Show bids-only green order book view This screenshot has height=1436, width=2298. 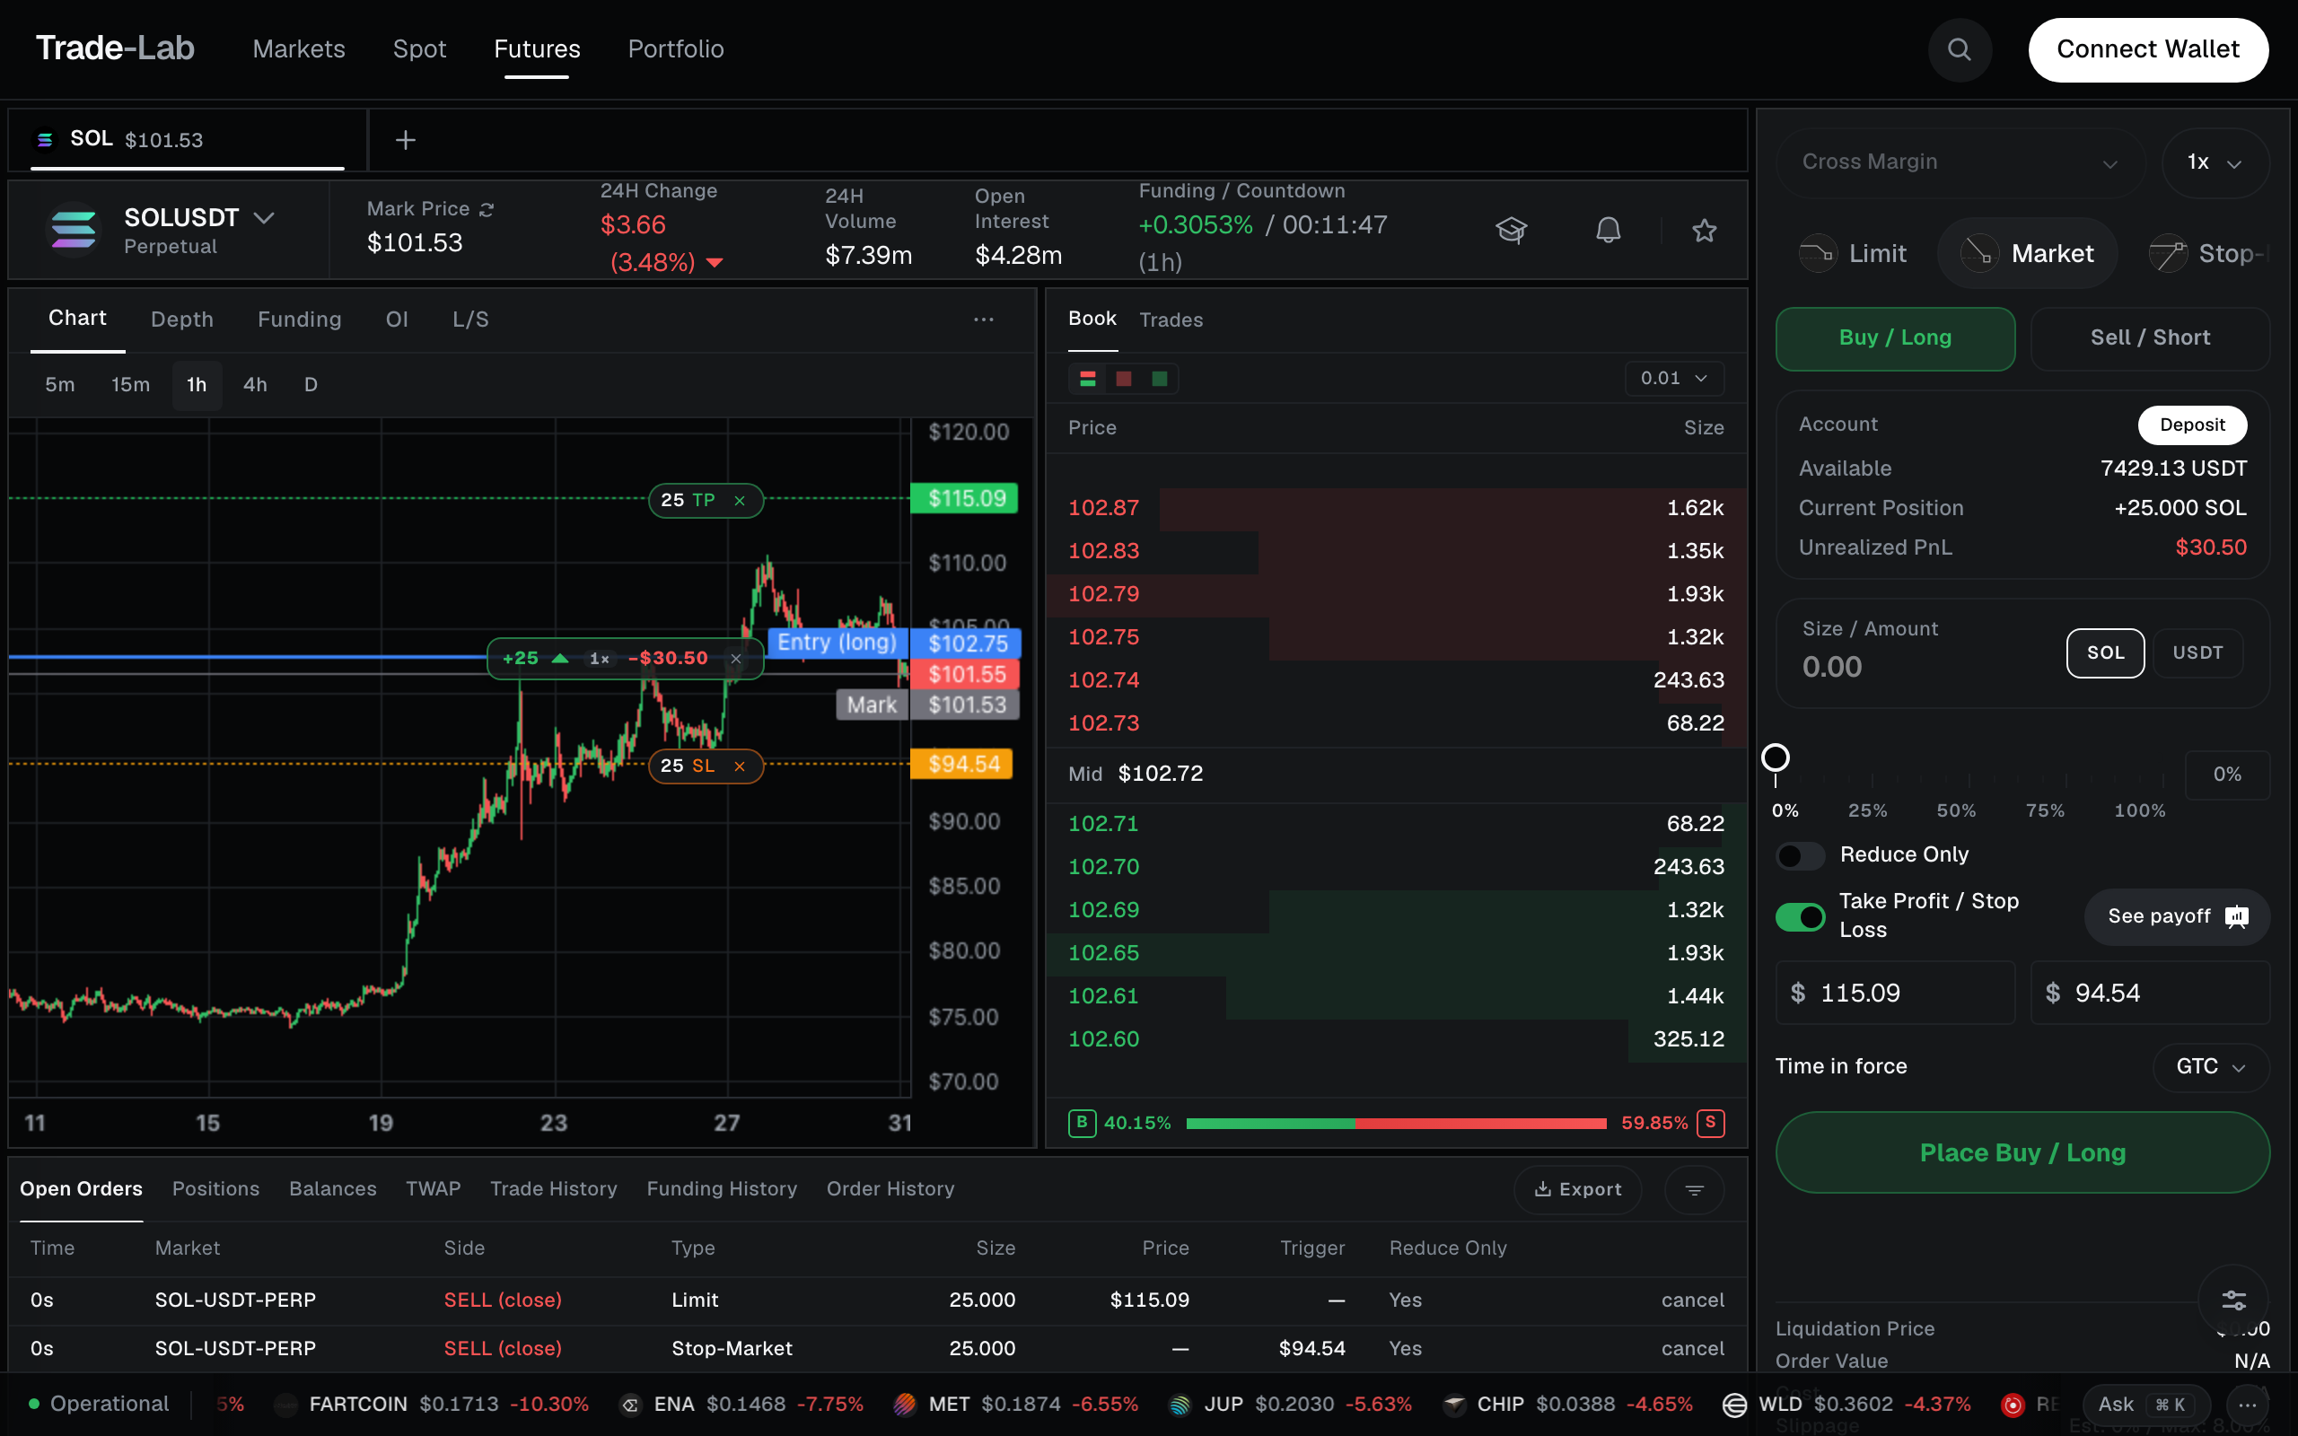[x=1160, y=379]
